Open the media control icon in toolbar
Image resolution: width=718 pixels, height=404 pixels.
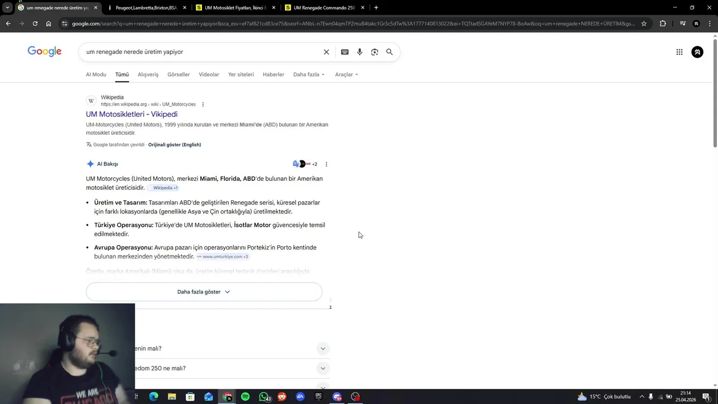pos(683,24)
